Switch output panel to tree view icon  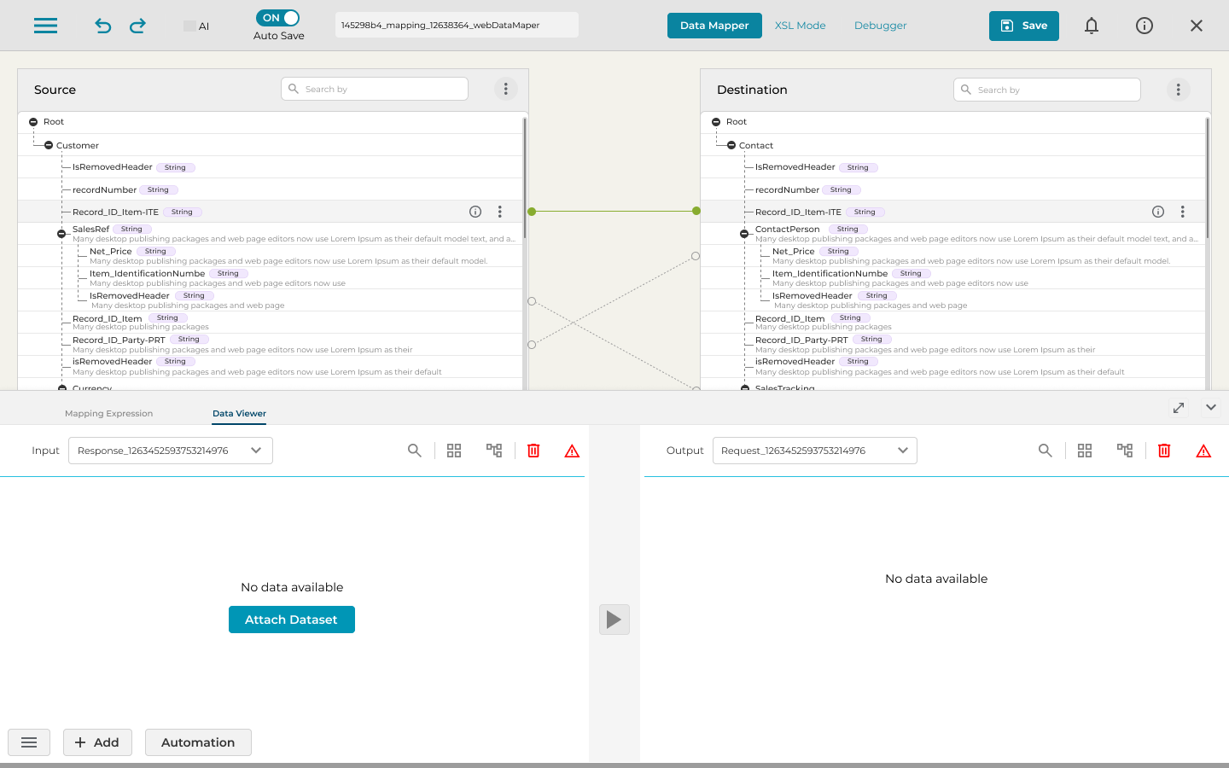pyautogui.click(x=1125, y=451)
